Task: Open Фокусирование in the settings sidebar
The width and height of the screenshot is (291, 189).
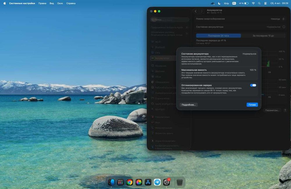Action: click(x=169, y=128)
